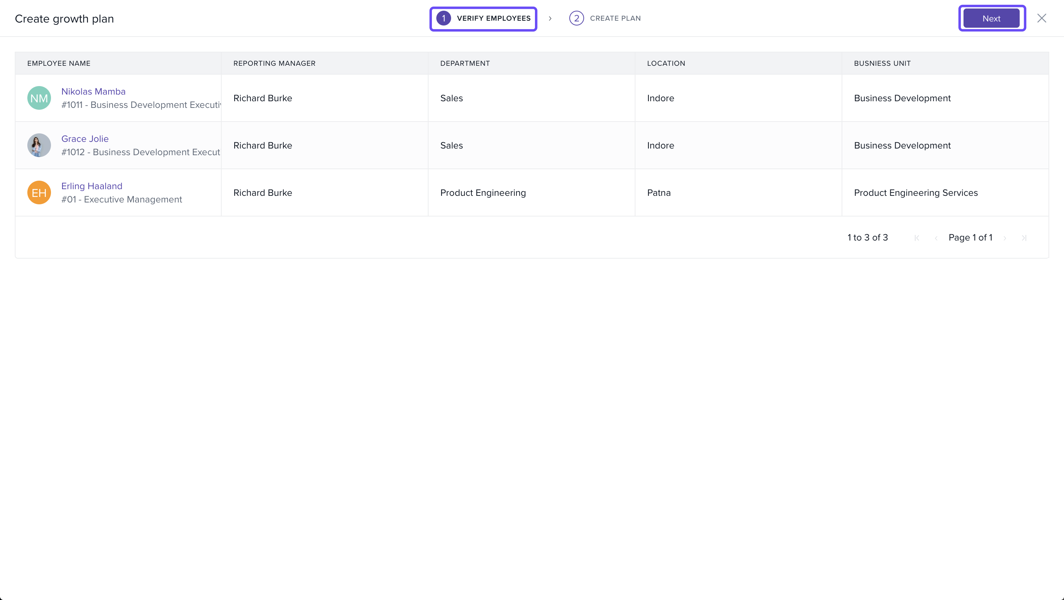Click the orange EH avatar icon
This screenshot has height=600, width=1064.
pos(39,193)
